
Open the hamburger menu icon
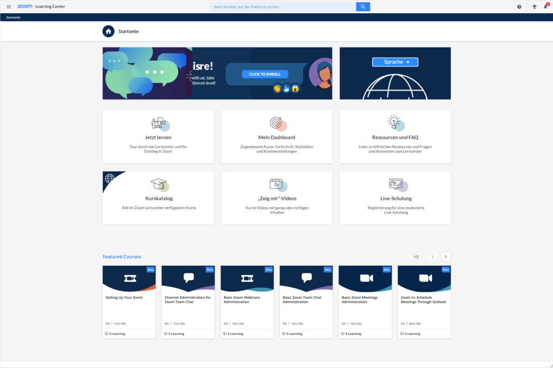pos(9,7)
